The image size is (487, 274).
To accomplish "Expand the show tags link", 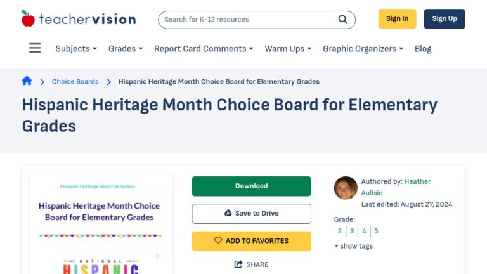I will pyautogui.click(x=353, y=246).
